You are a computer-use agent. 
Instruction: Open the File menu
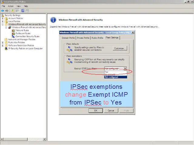(x=3, y=6)
